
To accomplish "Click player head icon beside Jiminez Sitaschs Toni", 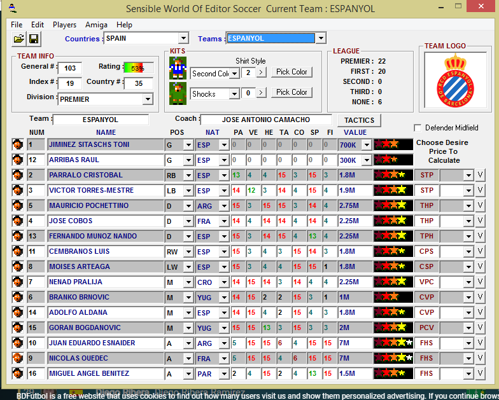I will [x=18, y=144].
